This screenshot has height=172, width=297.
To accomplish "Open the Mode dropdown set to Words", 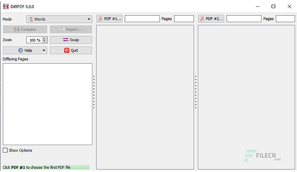I will (59, 19).
